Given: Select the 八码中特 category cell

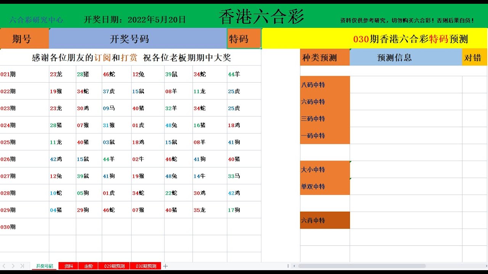Looking at the screenshot, I should click(x=325, y=84).
